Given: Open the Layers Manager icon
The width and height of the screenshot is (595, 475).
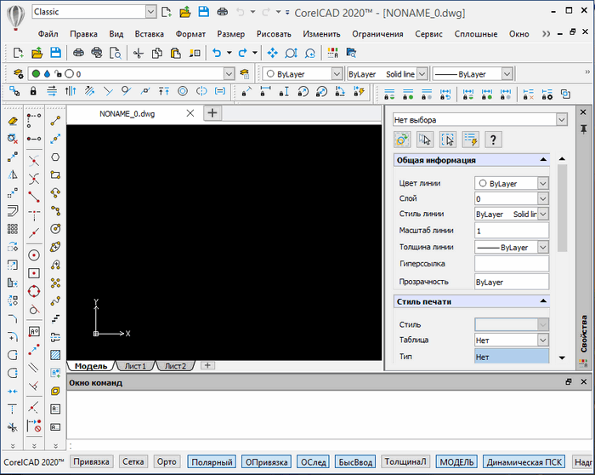Looking at the screenshot, I should coord(18,73).
